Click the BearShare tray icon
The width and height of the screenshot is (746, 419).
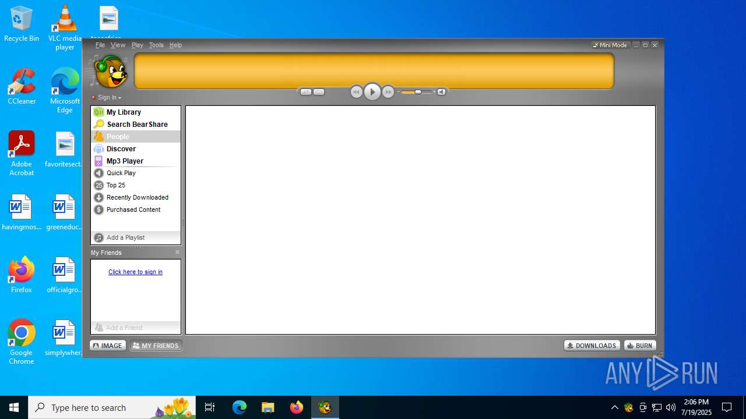[x=628, y=407]
